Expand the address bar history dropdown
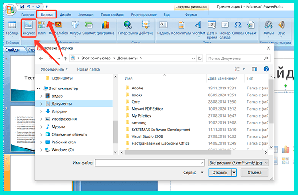Viewport: 298px width, 195px height. tap(194, 59)
